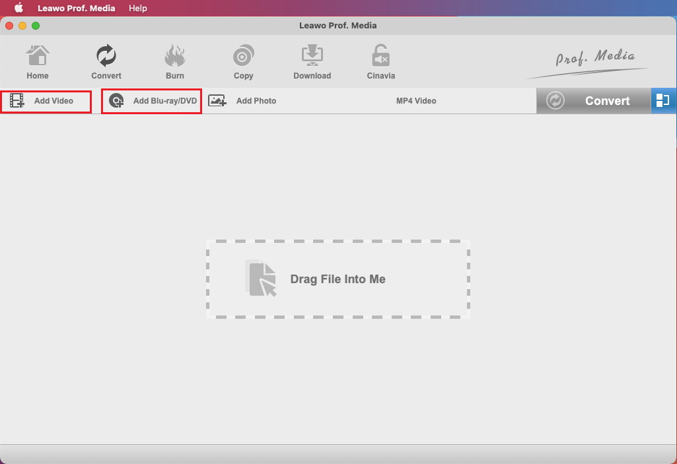Click the Drag File Into Me area
The image size is (677, 464).
(338, 279)
